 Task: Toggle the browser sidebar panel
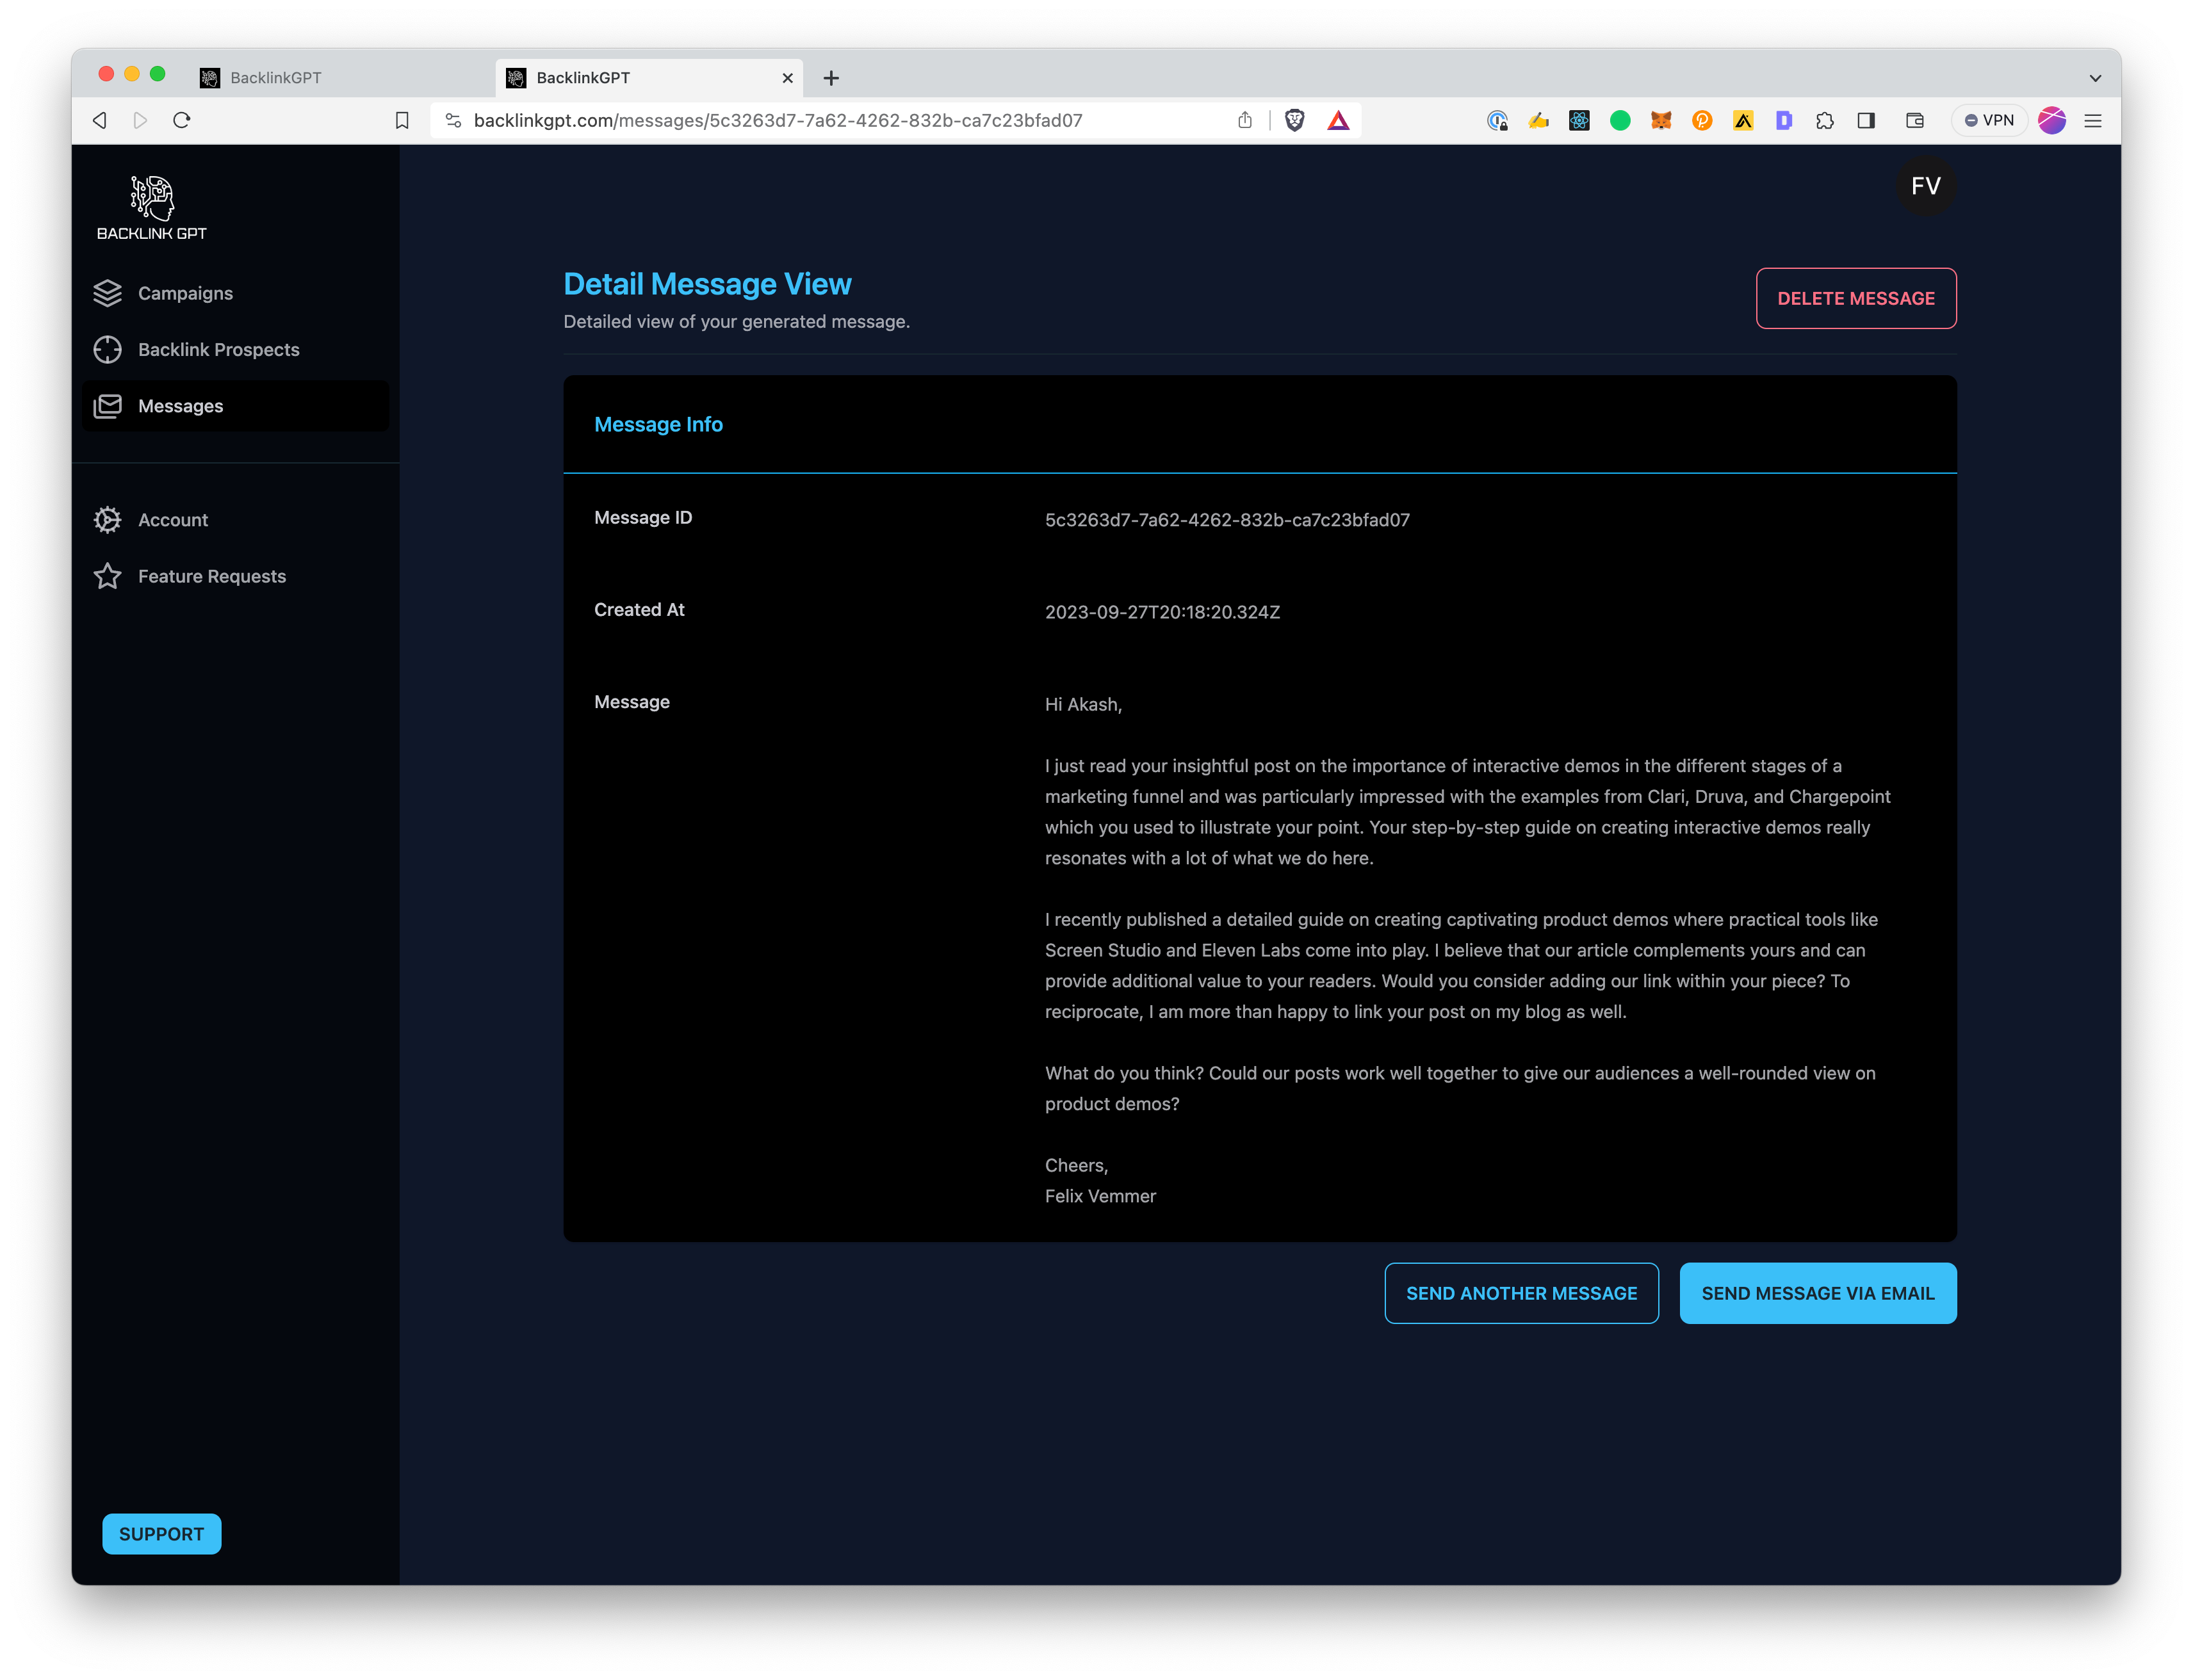[1866, 121]
